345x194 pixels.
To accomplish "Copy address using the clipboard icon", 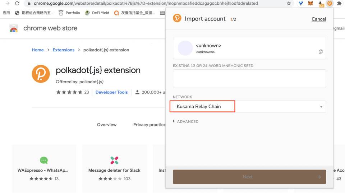I will (321, 51).
